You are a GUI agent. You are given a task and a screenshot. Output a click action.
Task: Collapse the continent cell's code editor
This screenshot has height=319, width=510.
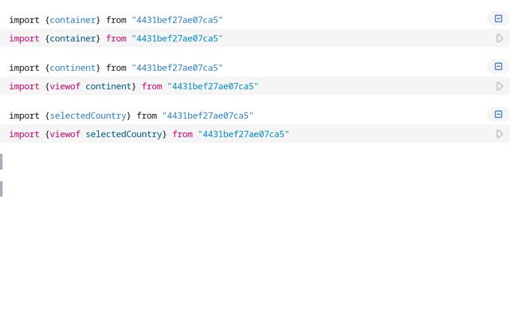[x=498, y=66]
